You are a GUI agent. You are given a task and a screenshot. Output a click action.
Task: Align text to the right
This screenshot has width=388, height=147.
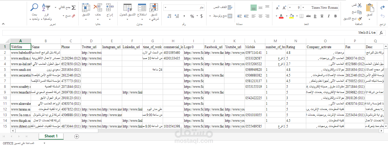click(x=267, y=16)
